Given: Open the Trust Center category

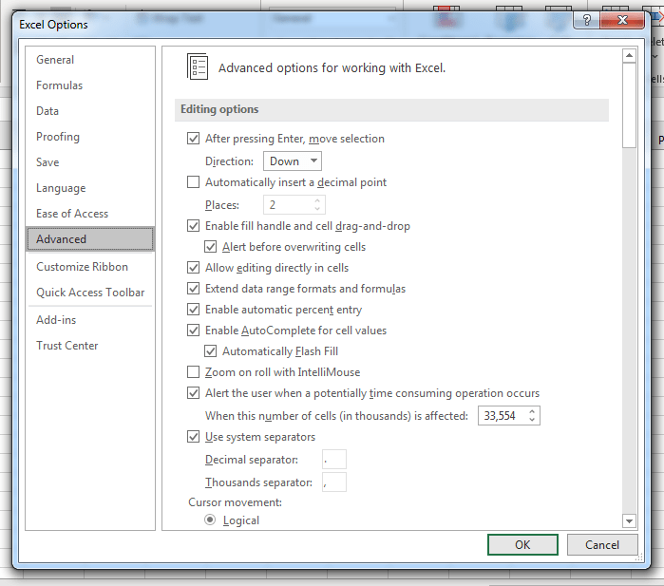Looking at the screenshot, I should click(90, 346).
